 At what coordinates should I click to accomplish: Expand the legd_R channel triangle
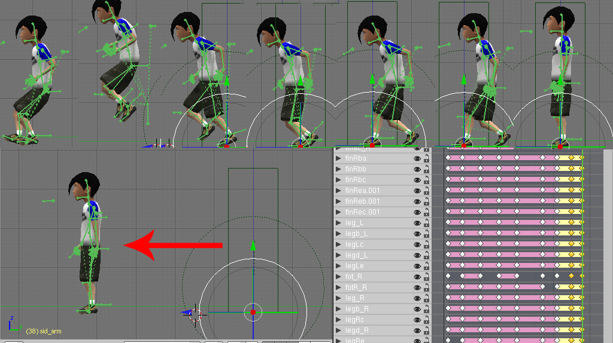pyautogui.click(x=338, y=330)
